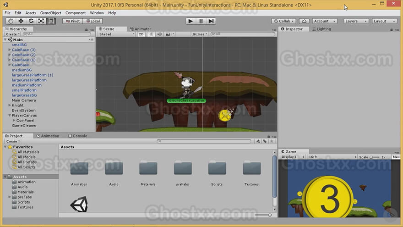Toggle Local handle rotation button
The height and width of the screenshot is (227, 403).
pos(93,21)
